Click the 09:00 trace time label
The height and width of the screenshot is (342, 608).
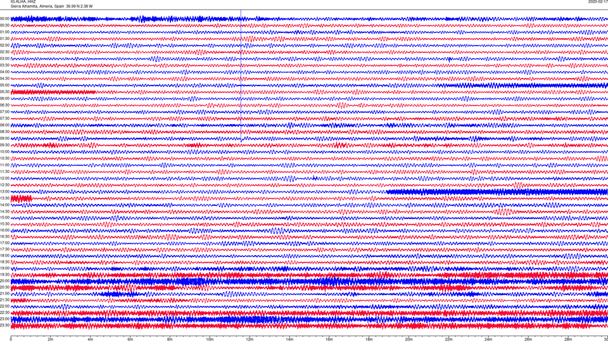coord(4,139)
